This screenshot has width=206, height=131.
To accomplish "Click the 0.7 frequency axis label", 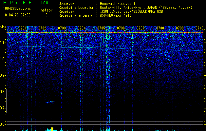I will pyautogui.click(x=3, y=108).
